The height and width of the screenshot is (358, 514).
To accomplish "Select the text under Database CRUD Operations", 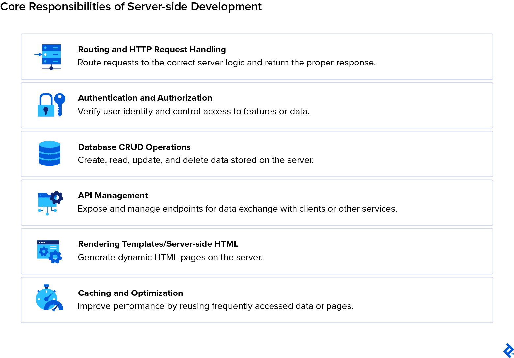I will [x=196, y=160].
